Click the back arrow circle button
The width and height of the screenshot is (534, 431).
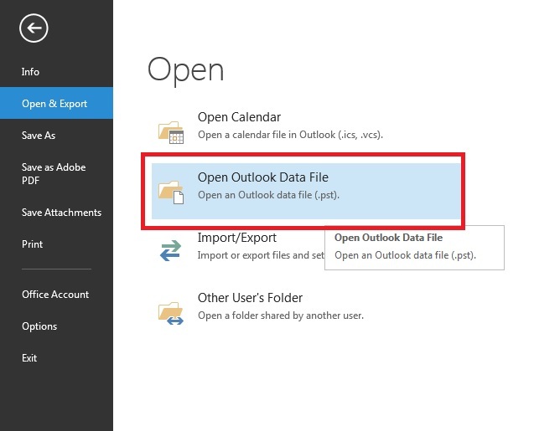tap(34, 28)
